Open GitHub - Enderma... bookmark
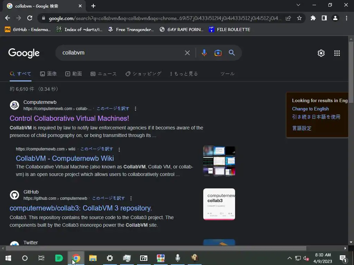This screenshot has height=265, width=354. tap(28, 30)
